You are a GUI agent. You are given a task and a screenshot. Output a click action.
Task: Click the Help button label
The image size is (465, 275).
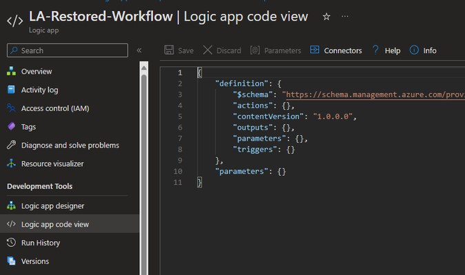393,51
